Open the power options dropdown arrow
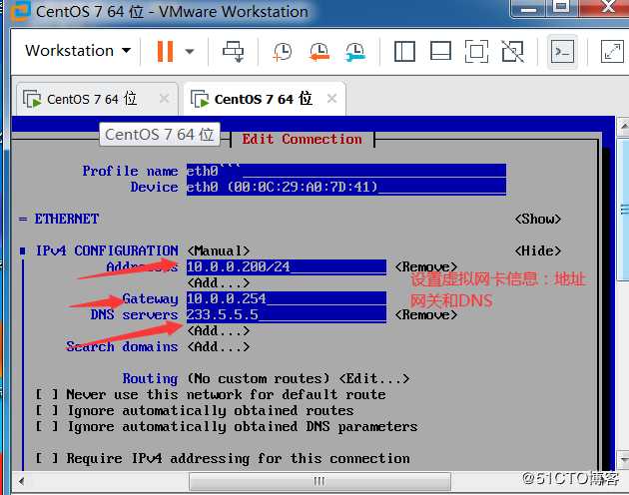629x495 pixels. coord(190,51)
